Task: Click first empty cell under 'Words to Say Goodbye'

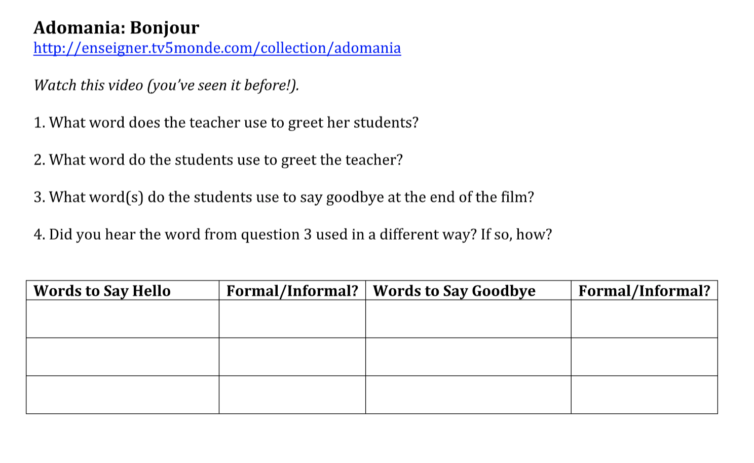Action: point(468,319)
